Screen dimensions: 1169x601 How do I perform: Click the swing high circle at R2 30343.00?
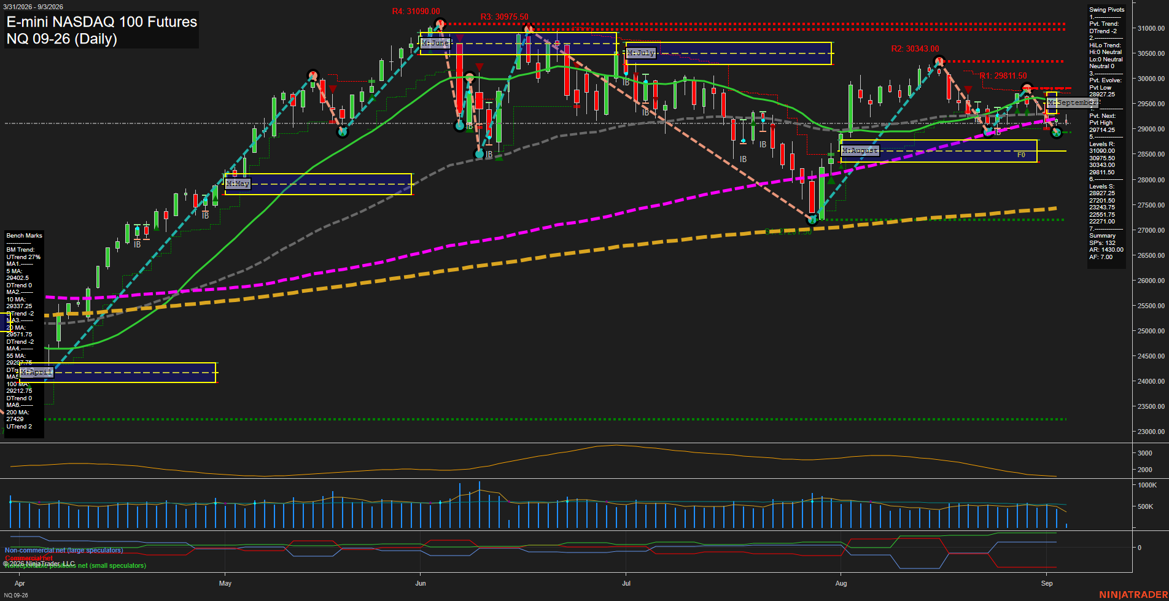point(939,61)
